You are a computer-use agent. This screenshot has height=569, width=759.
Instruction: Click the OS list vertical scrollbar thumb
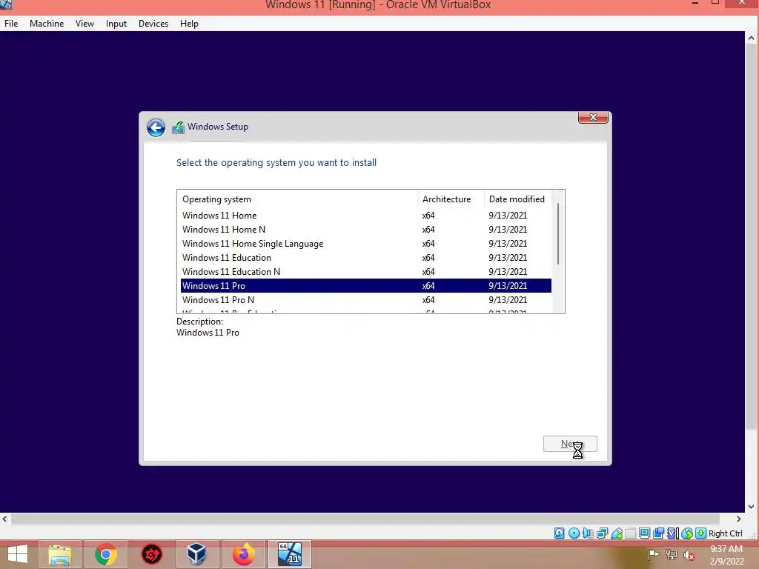click(558, 233)
